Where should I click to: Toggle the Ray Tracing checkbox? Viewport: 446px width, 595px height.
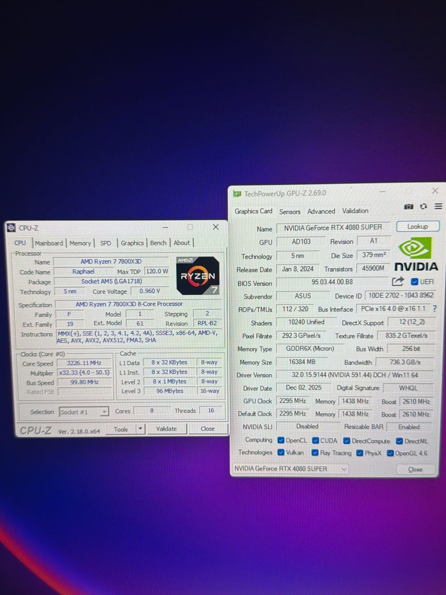coord(315,453)
